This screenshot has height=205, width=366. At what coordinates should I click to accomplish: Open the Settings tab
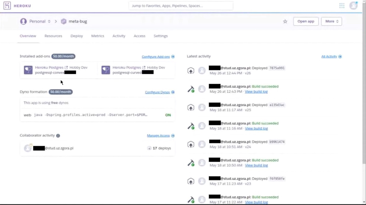[161, 36]
